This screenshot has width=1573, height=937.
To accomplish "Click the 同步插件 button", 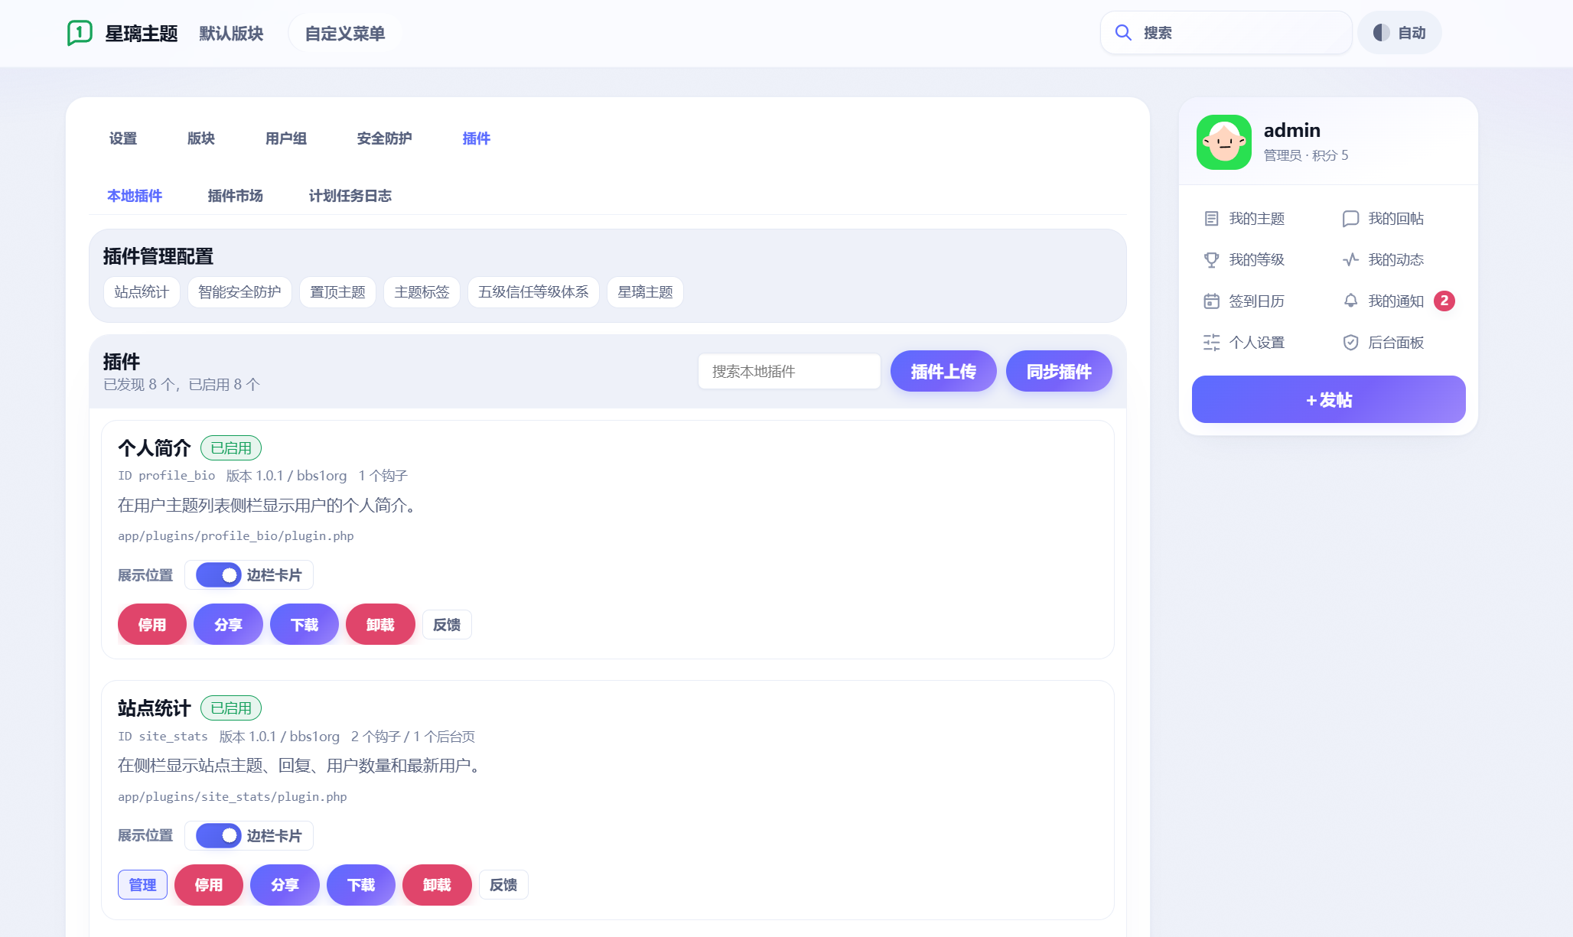I will point(1059,371).
